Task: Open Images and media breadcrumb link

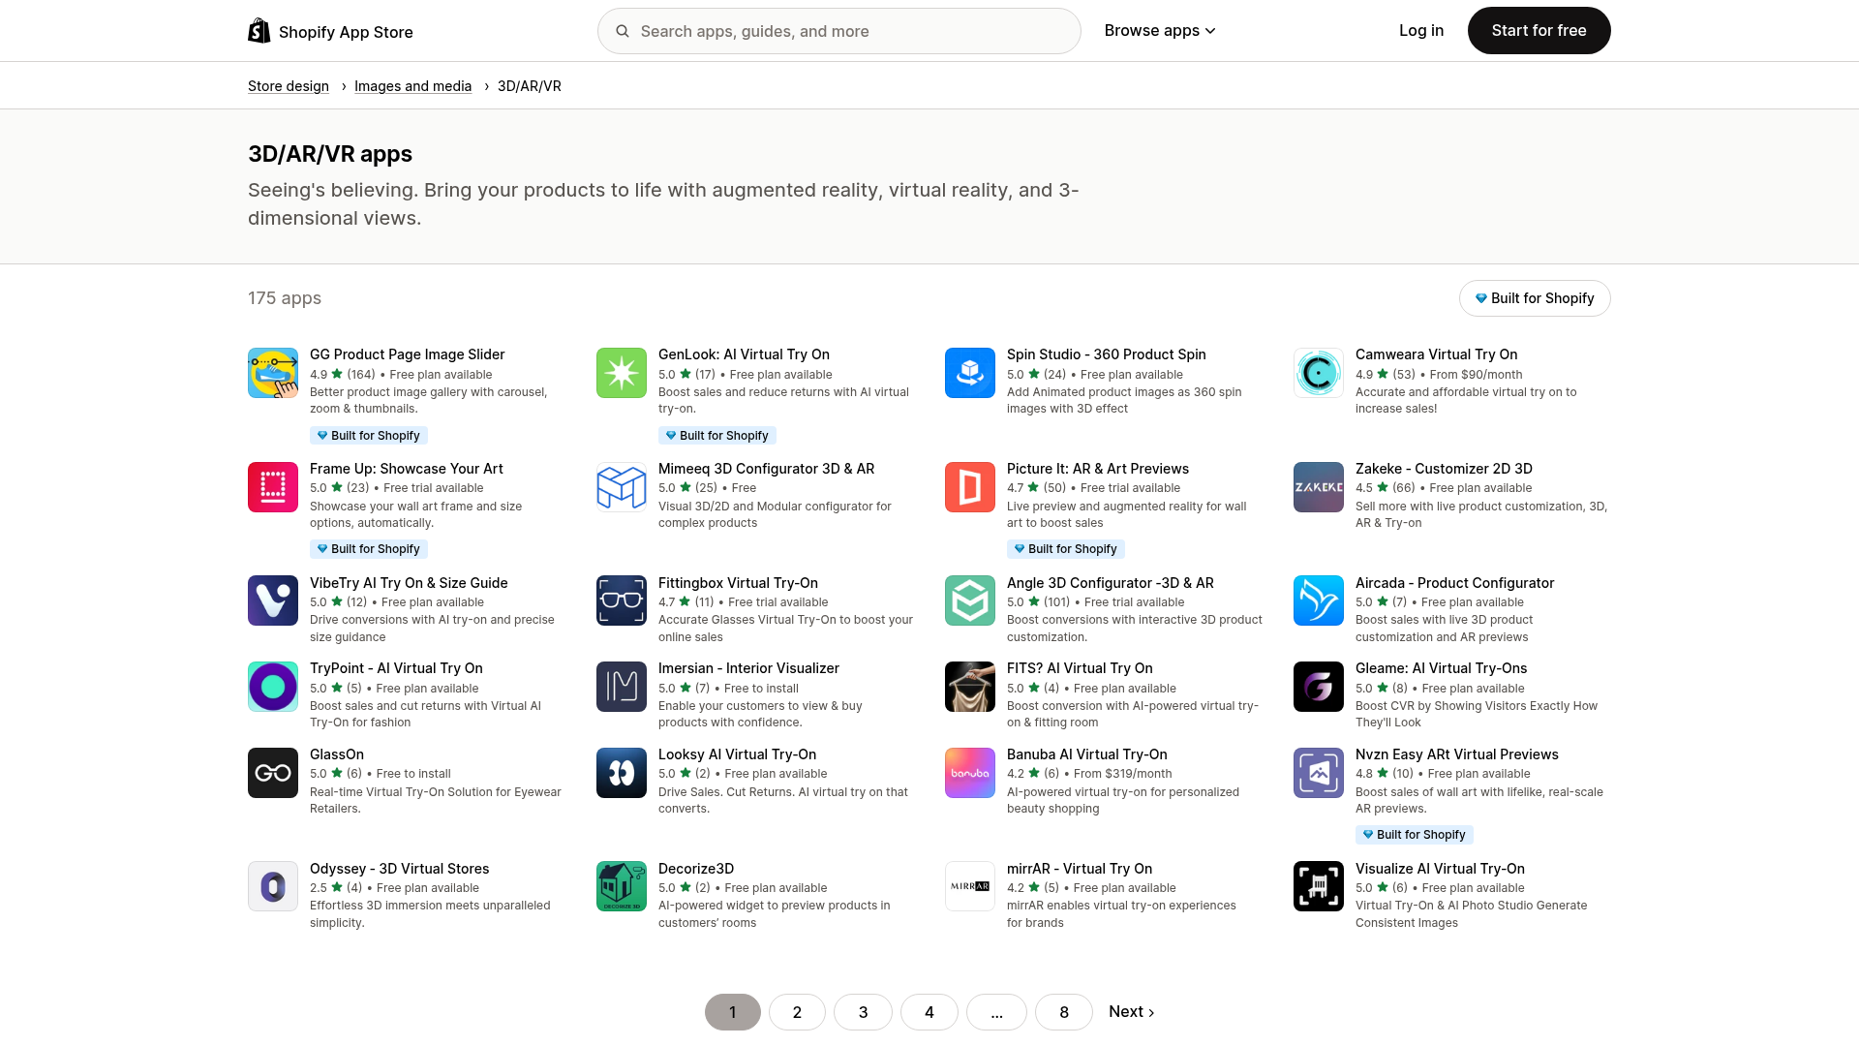Action: coord(412,86)
